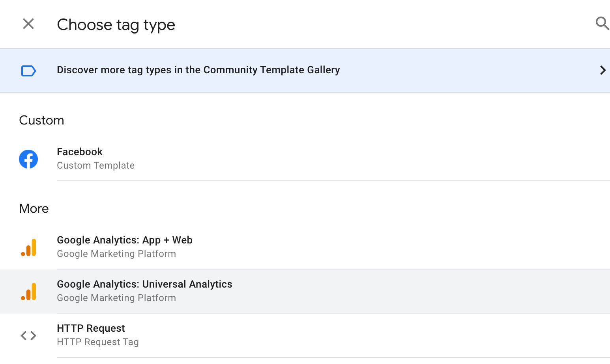Click Google Marketing Platform under App + Web
This screenshot has height=364, width=610.
(x=116, y=254)
